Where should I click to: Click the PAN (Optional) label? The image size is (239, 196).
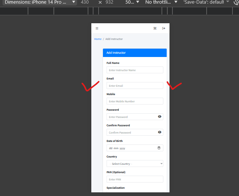[x=116, y=172]
